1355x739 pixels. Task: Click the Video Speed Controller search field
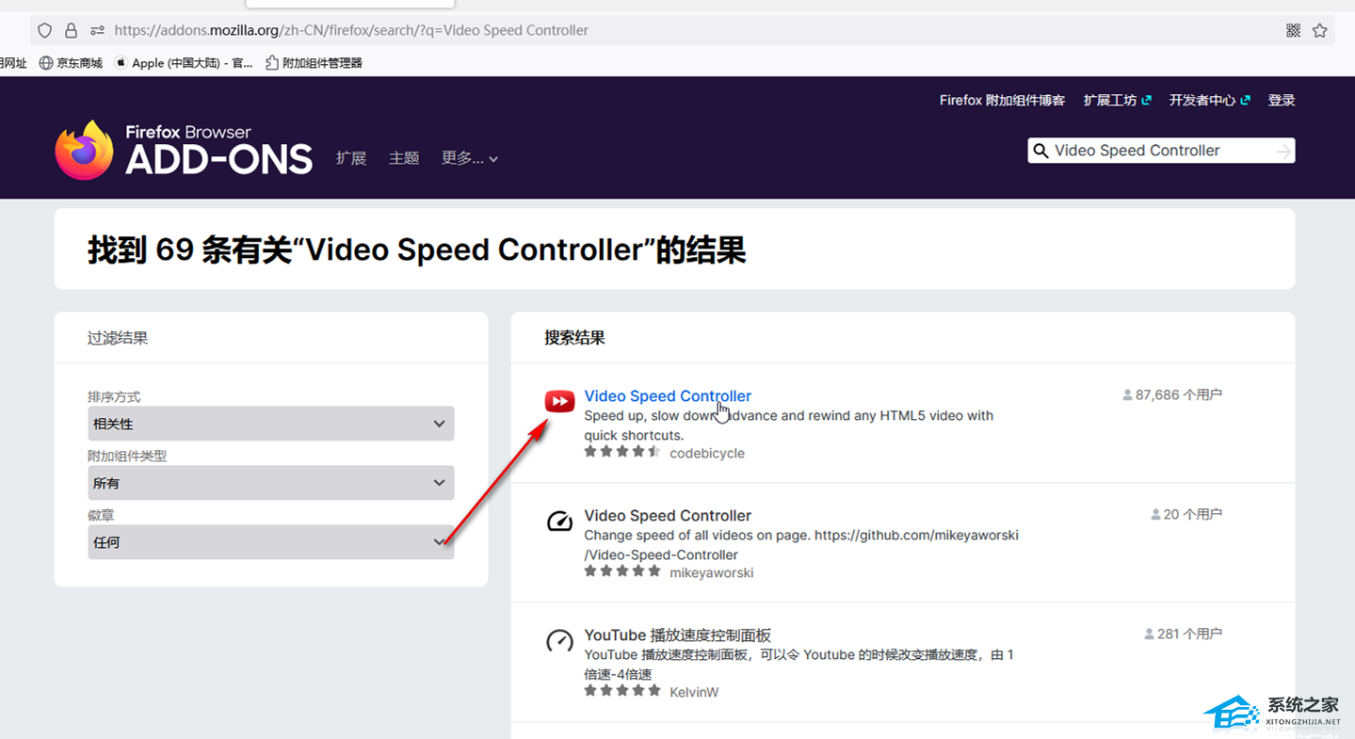click(1160, 151)
